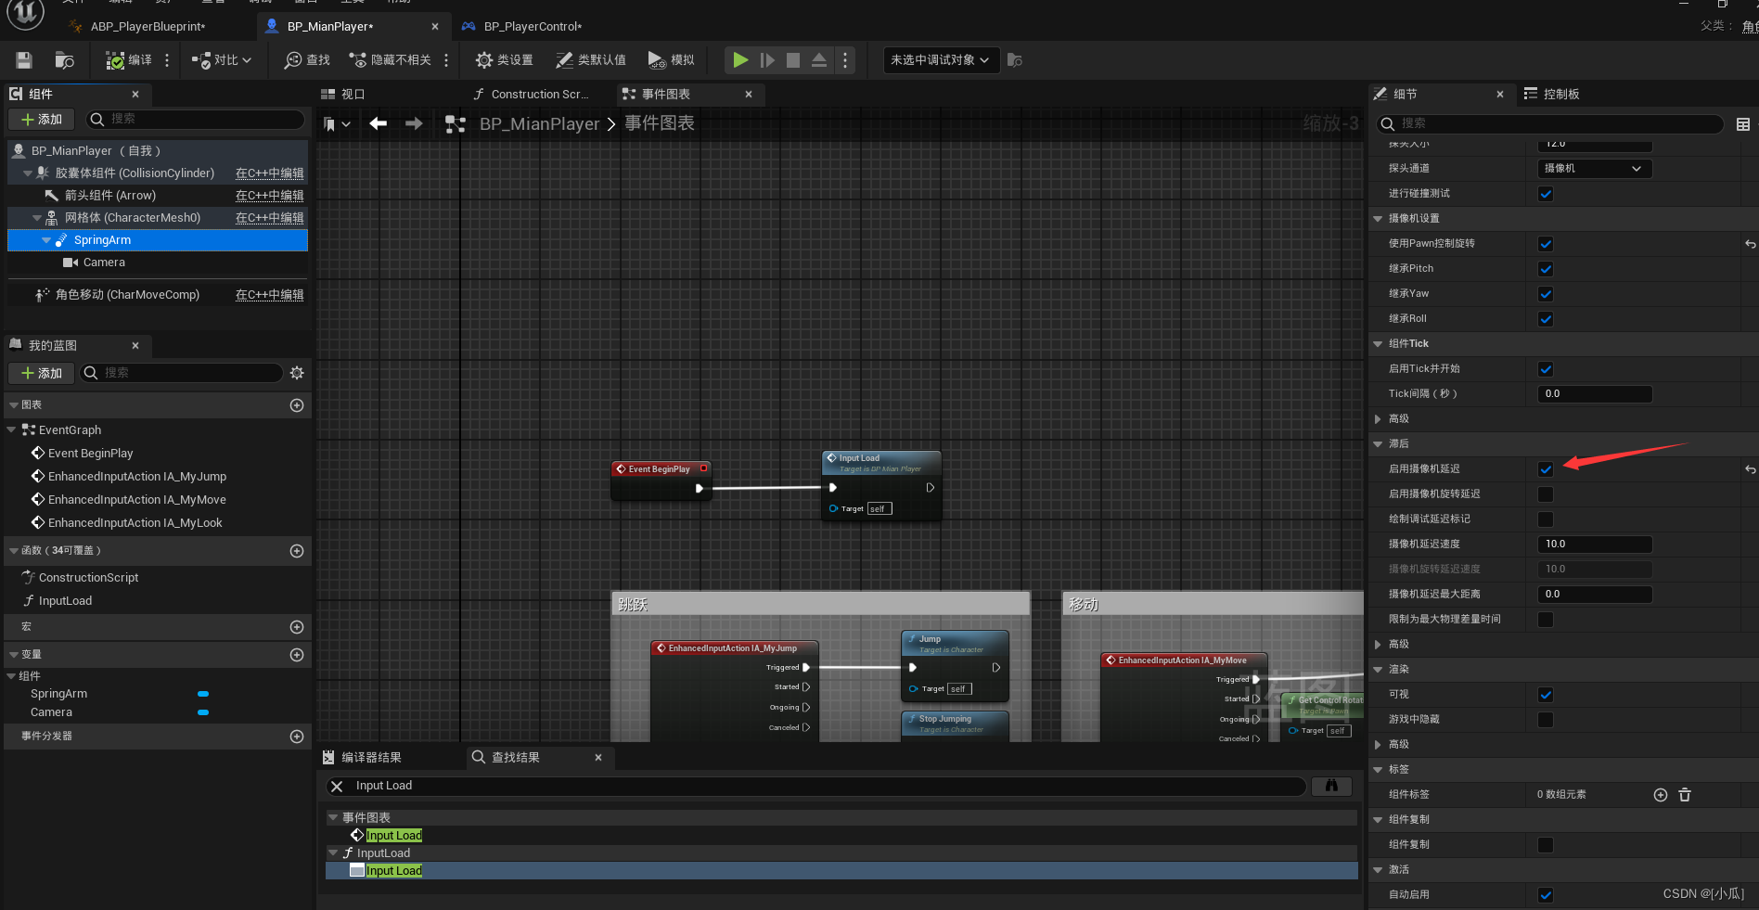Focus the components search field

196,120
